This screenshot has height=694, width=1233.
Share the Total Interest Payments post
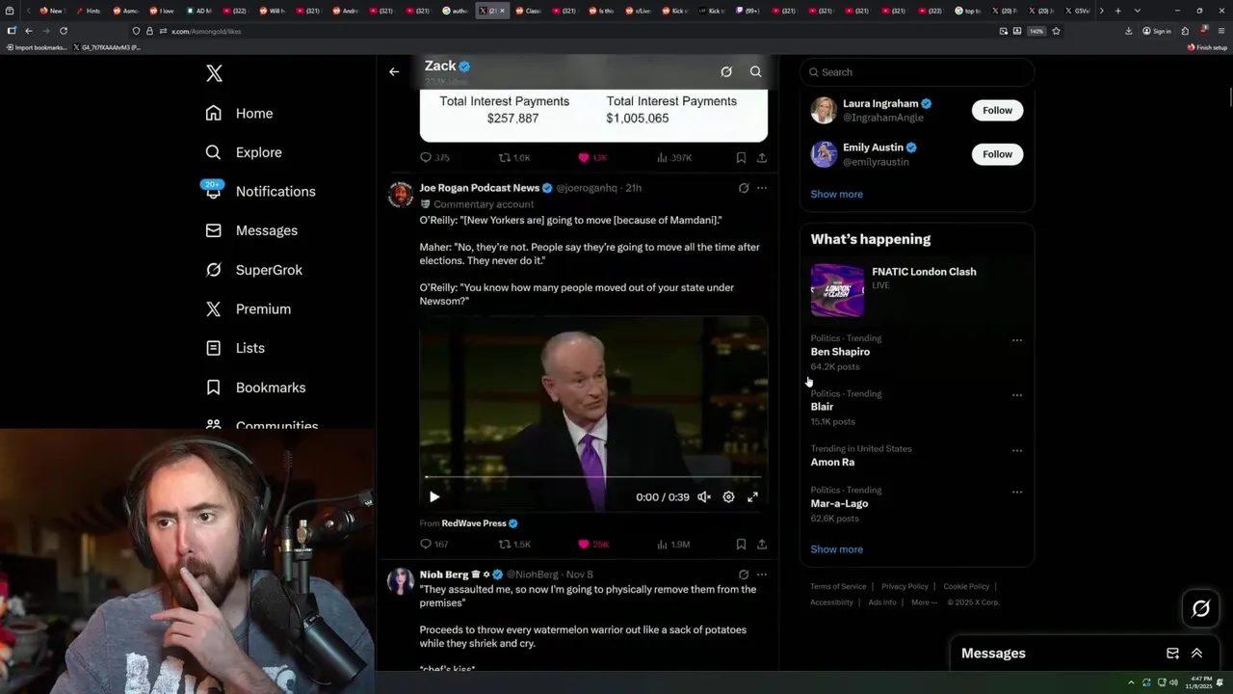(x=762, y=157)
